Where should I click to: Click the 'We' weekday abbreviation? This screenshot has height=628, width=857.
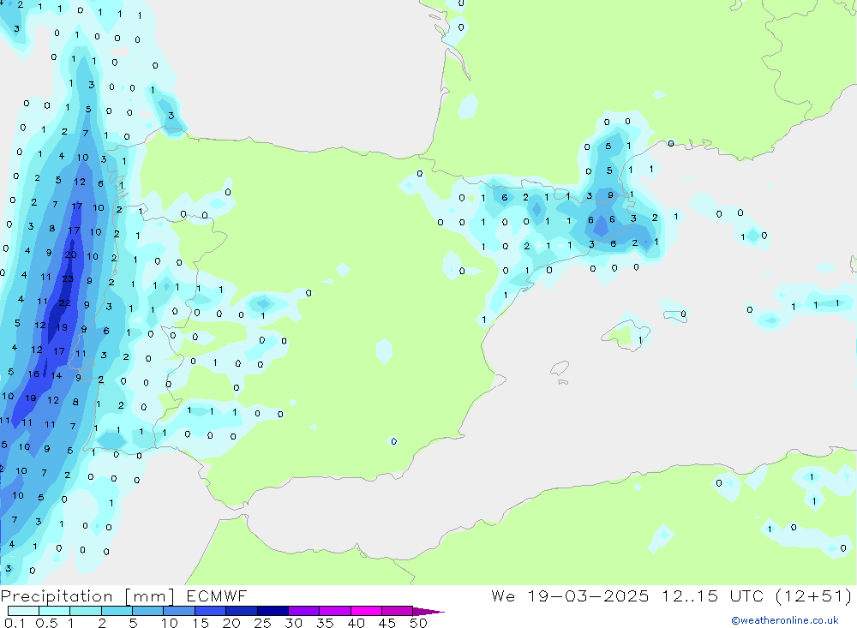pos(503,595)
